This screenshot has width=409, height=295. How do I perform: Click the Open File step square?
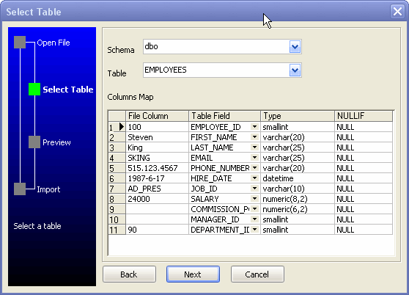(x=20, y=43)
